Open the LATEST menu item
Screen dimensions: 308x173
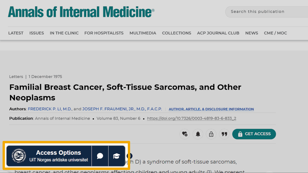coord(16,33)
